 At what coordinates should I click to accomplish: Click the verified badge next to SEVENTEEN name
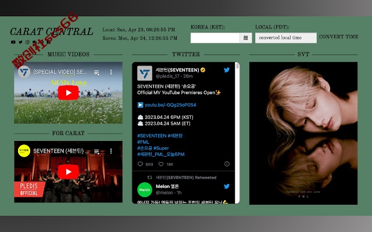click(203, 70)
